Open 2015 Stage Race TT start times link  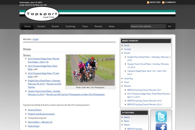tap(44, 75)
